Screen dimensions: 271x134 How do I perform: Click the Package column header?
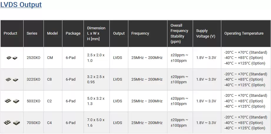pos(73,33)
